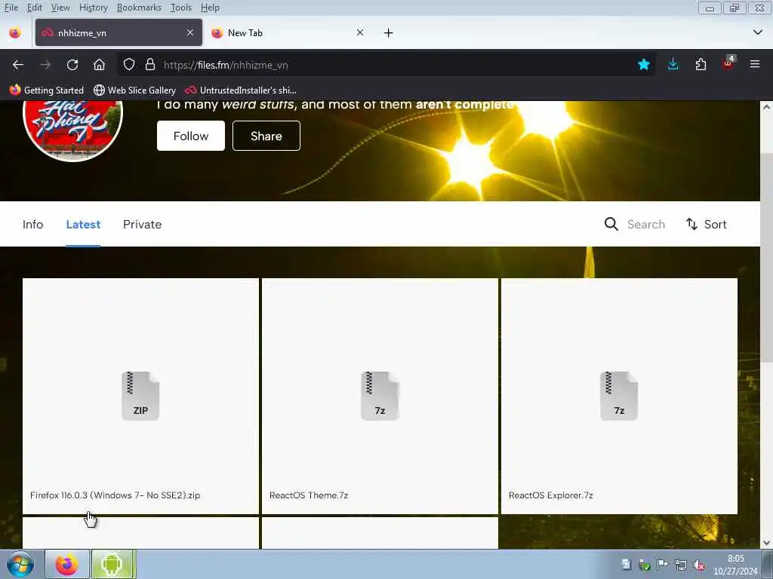The image size is (773, 579).
Task: Expand the list all tabs chevron
Action: [758, 33]
